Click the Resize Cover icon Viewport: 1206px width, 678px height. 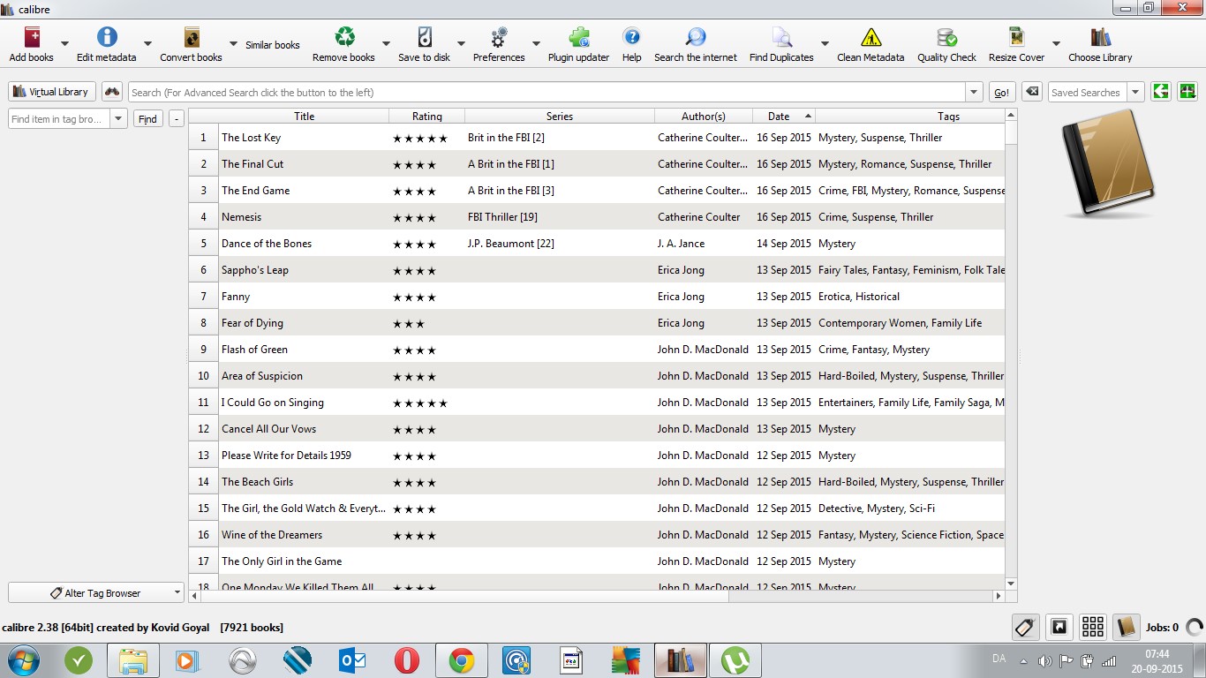tap(1017, 37)
